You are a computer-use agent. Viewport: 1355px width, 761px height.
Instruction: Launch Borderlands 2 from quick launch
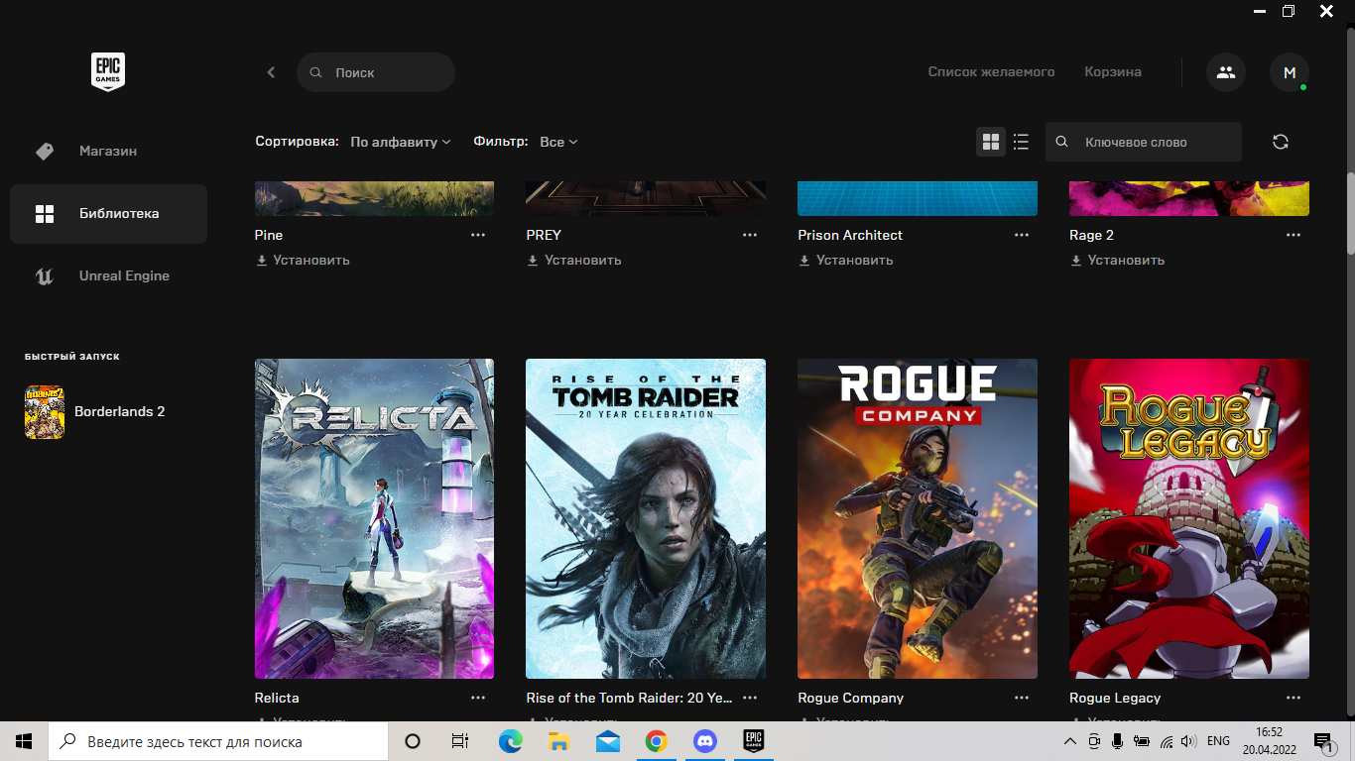95,411
